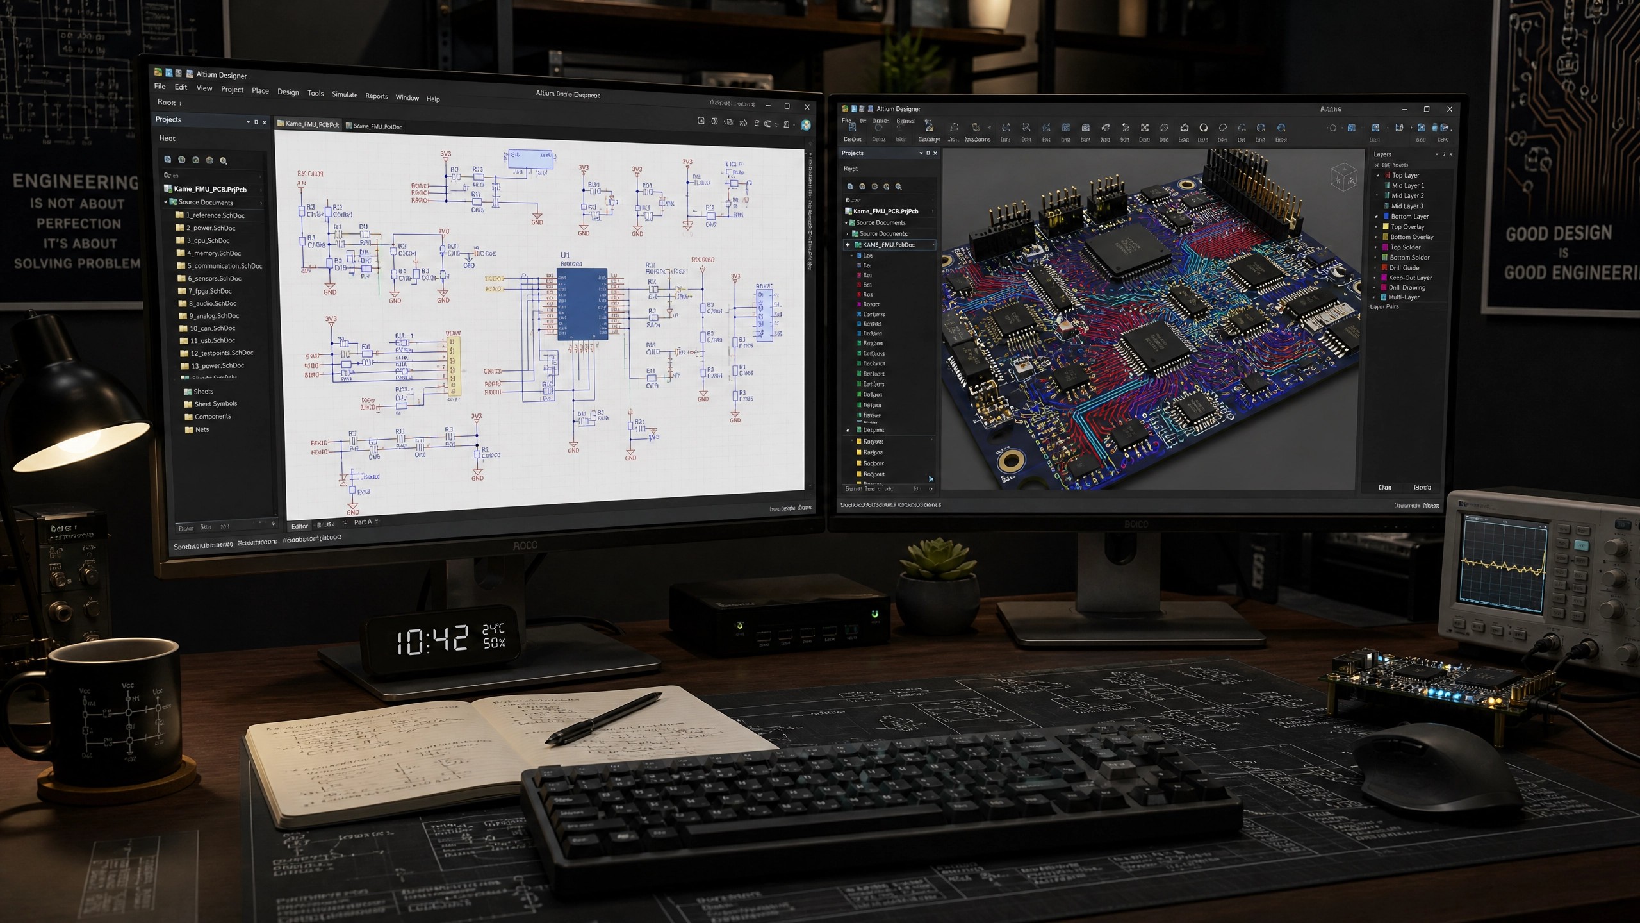Click project file icon beside Kame_FMU_PCB.PrjPcb in schematic window

click(168, 188)
